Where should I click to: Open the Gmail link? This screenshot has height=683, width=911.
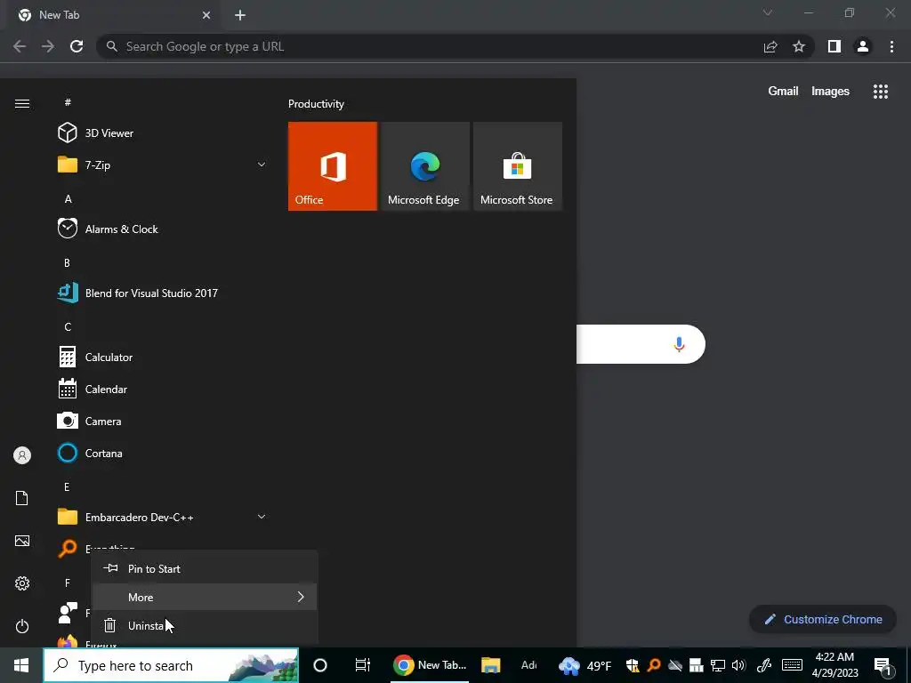coord(783,92)
